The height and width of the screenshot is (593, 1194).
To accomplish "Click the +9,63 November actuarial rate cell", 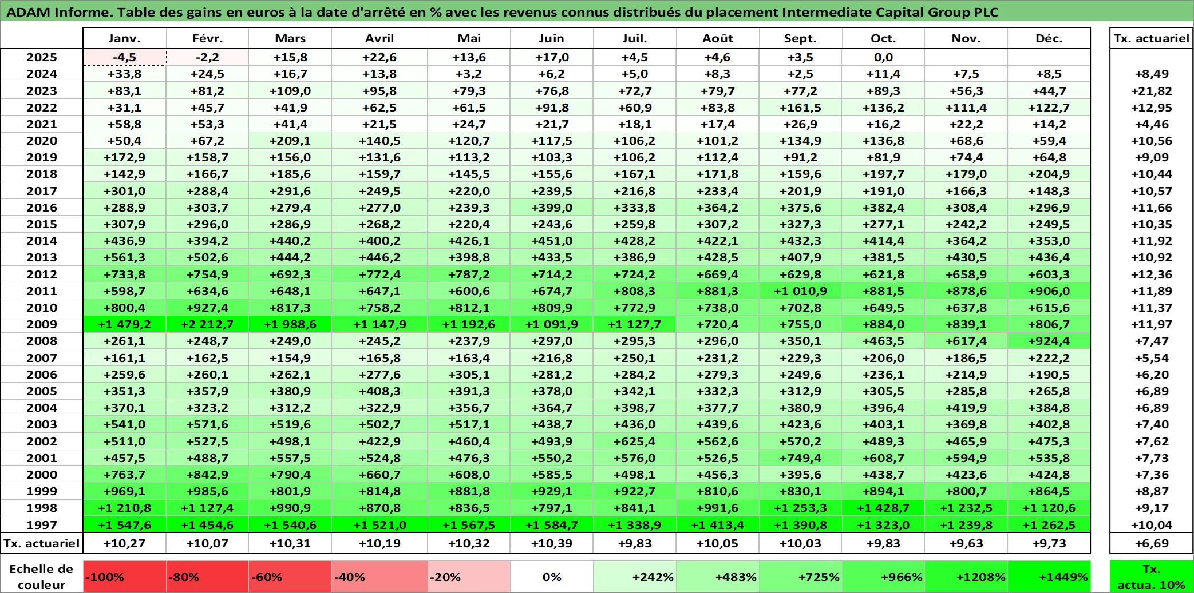I will pos(966,543).
